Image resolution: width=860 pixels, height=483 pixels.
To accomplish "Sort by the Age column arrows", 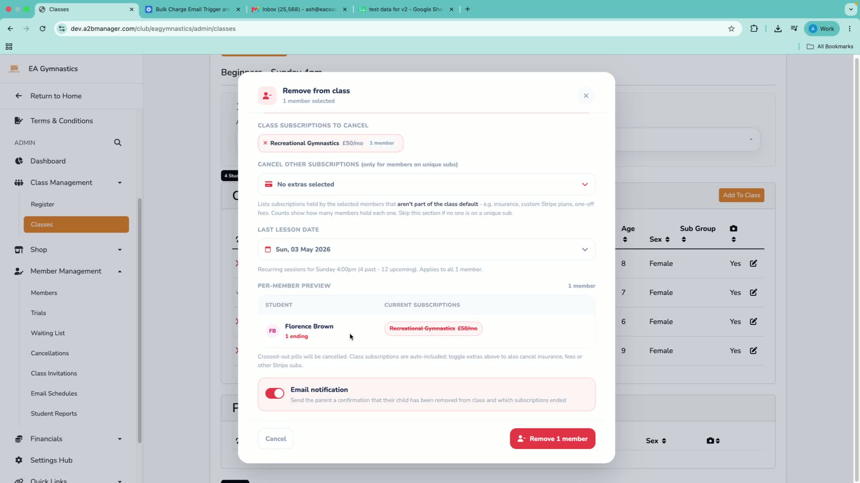I will (625, 240).
